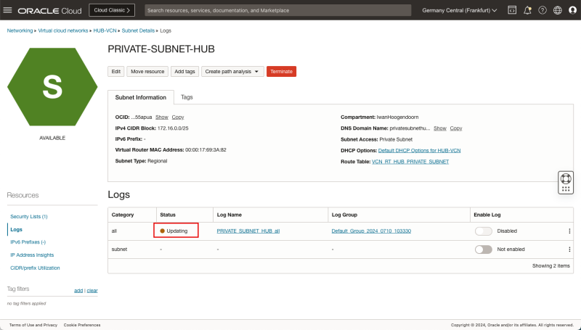Screen dimensions: 581x330
Task: Open the Cloud Classic switcher
Action: click(111, 11)
